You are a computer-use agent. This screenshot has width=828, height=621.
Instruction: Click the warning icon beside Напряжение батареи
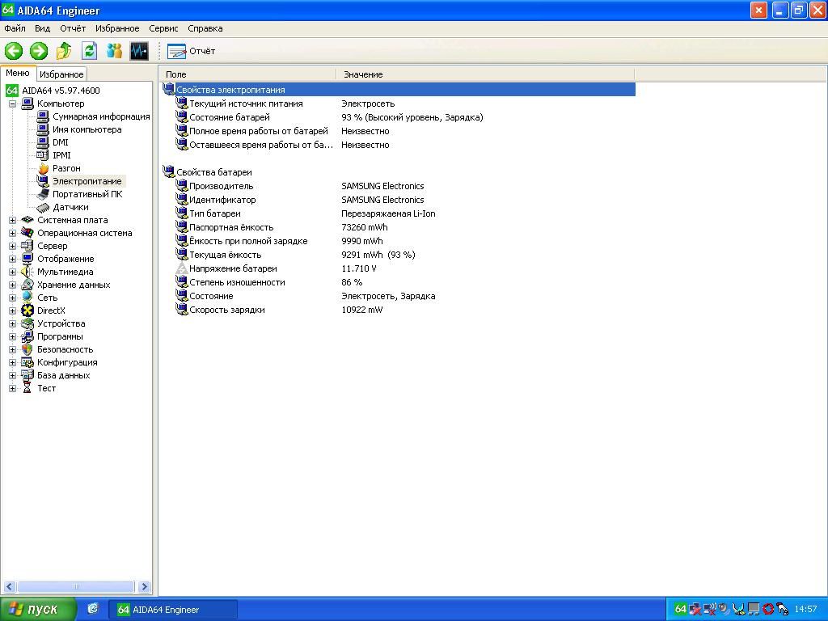tap(182, 268)
